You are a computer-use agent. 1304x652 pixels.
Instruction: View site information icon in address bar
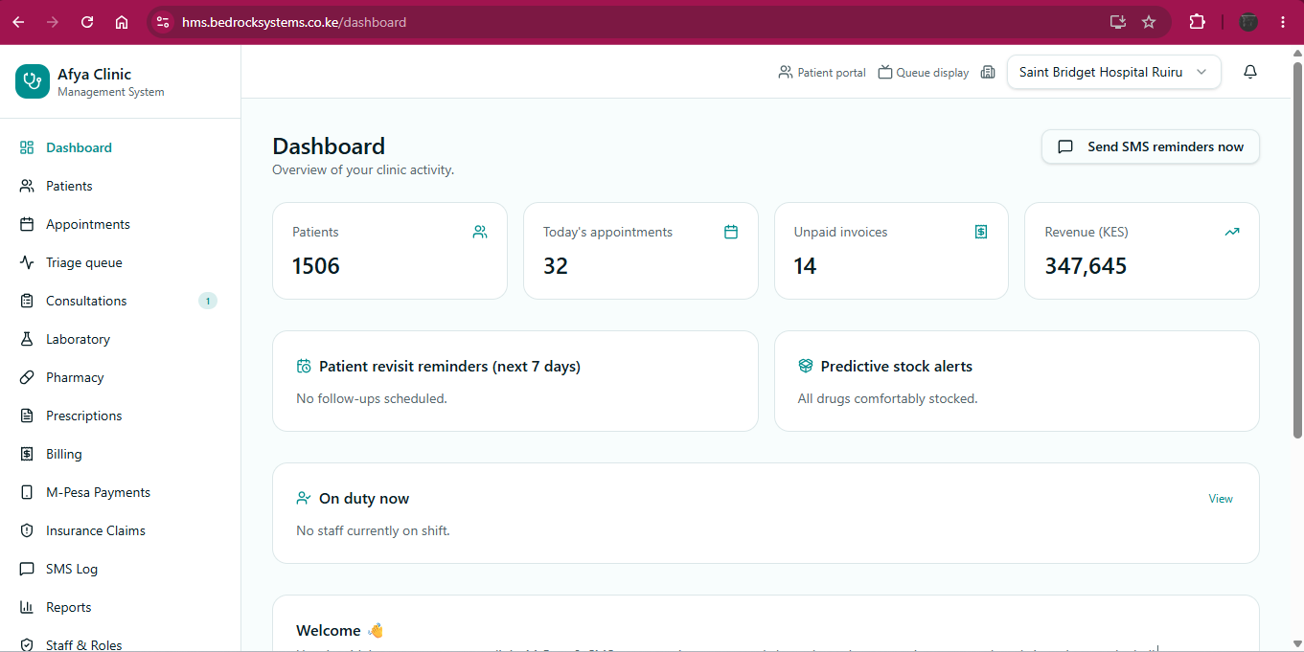[163, 22]
